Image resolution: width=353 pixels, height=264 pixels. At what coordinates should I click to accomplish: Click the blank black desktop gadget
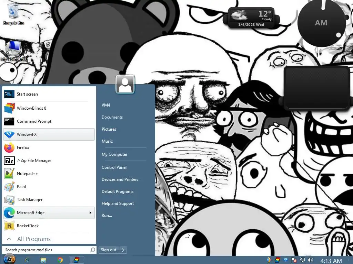click(316, 87)
